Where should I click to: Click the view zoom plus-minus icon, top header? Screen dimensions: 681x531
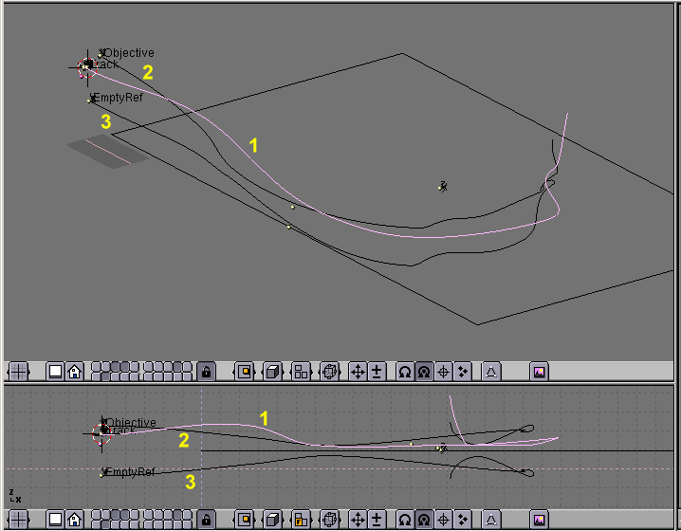click(x=377, y=372)
